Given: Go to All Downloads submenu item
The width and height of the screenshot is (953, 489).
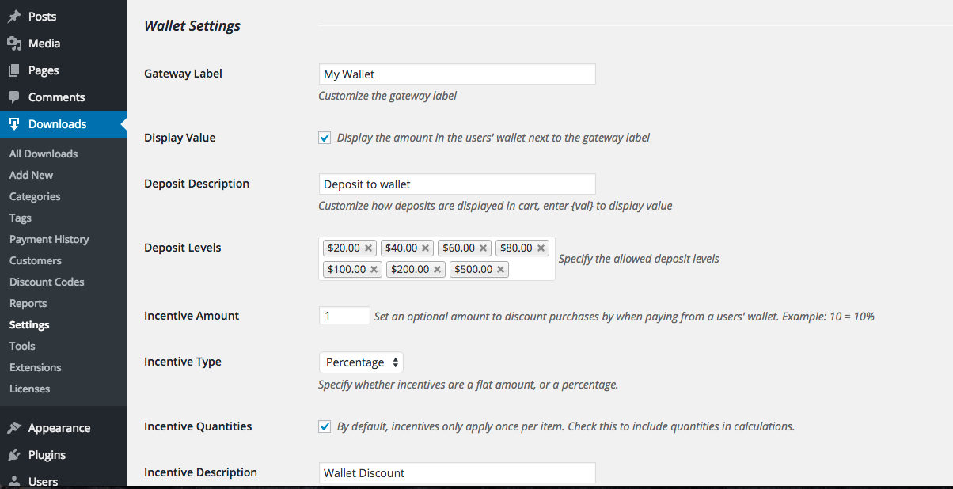Looking at the screenshot, I should click(x=44, y=154).
